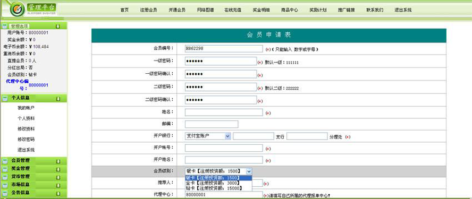Click the 开户帐号 input field
This screenshot has height=199, width=472.
(224, 148)
